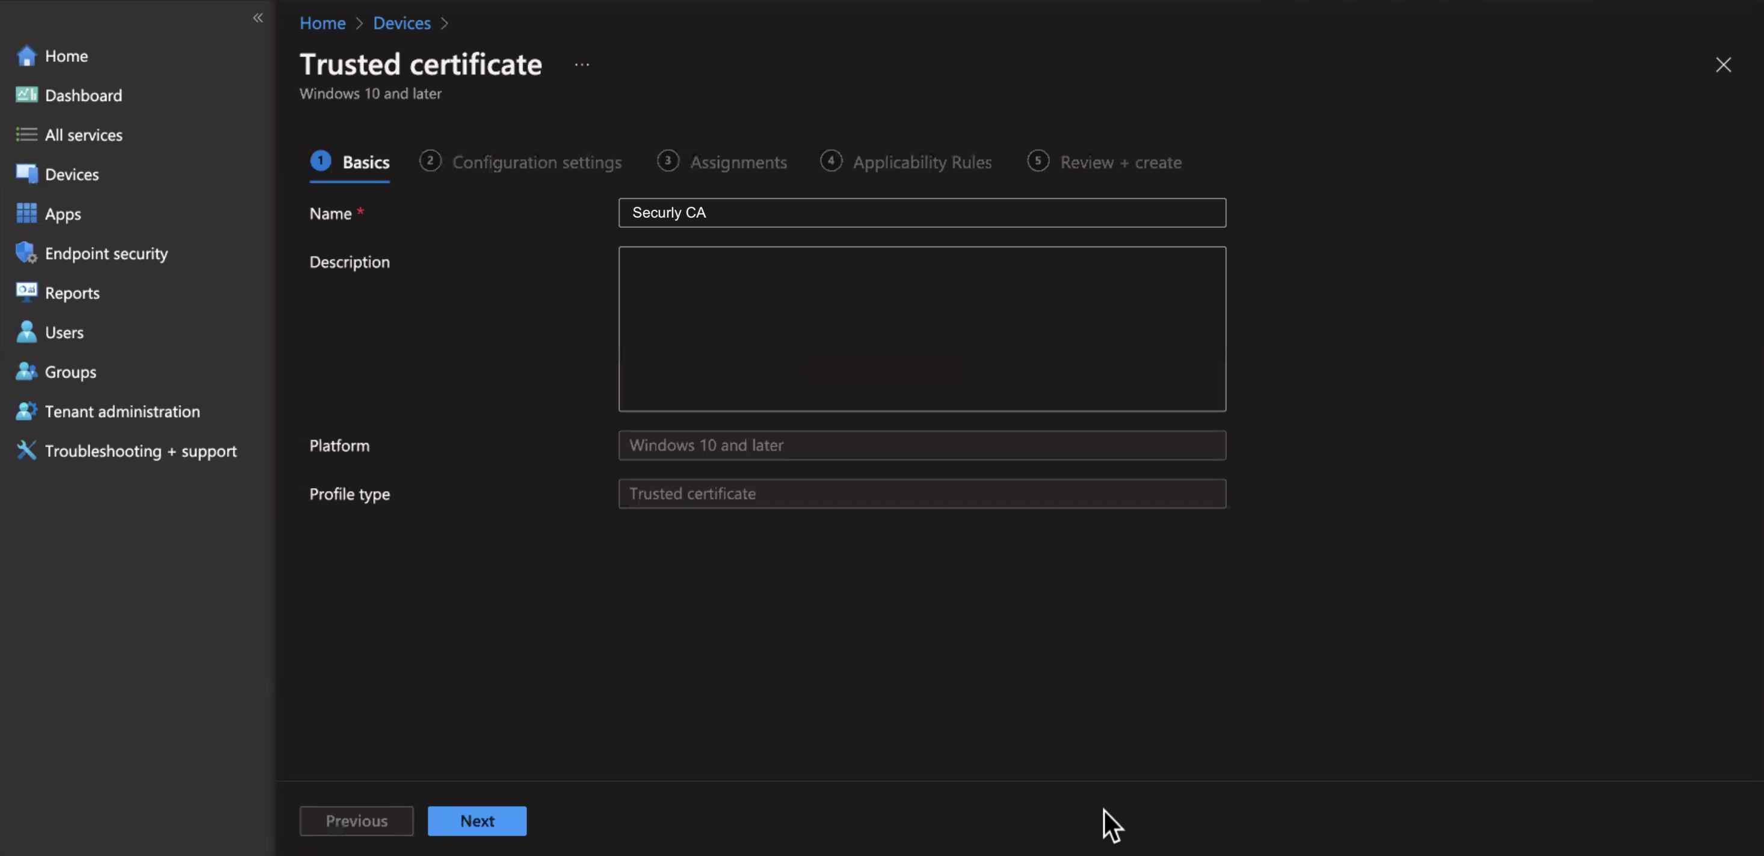Open the ellipsis menu beside Trusted certificate
This screenshot has width=1764, height=856.
[x=581, y=65]
